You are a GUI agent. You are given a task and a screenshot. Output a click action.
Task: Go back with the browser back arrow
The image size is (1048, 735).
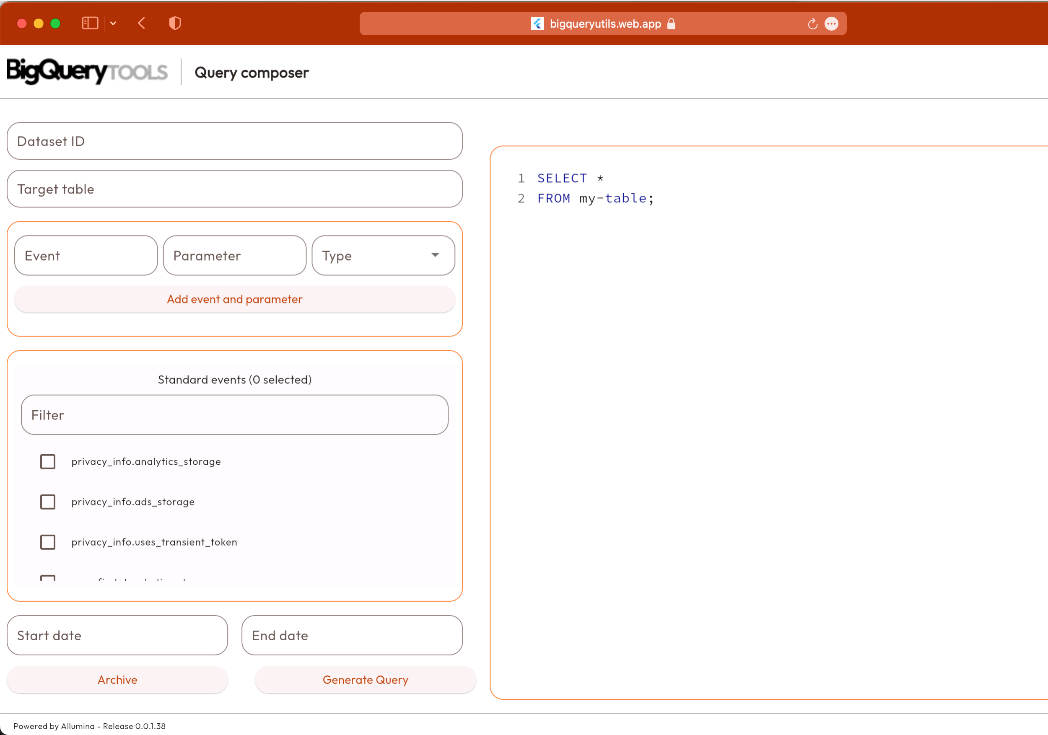142,23
